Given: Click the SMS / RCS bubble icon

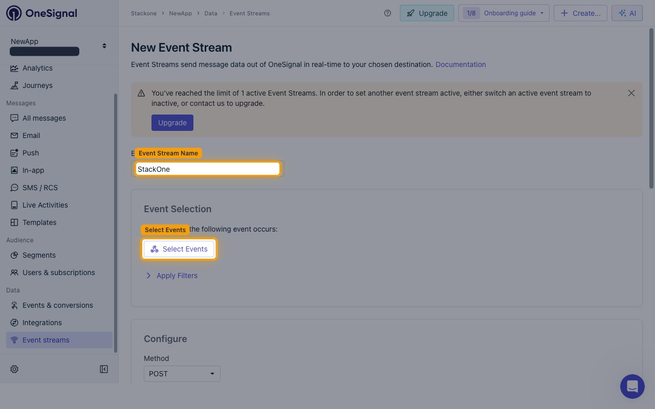Looking at the screenshot, I should click(14, 188).
